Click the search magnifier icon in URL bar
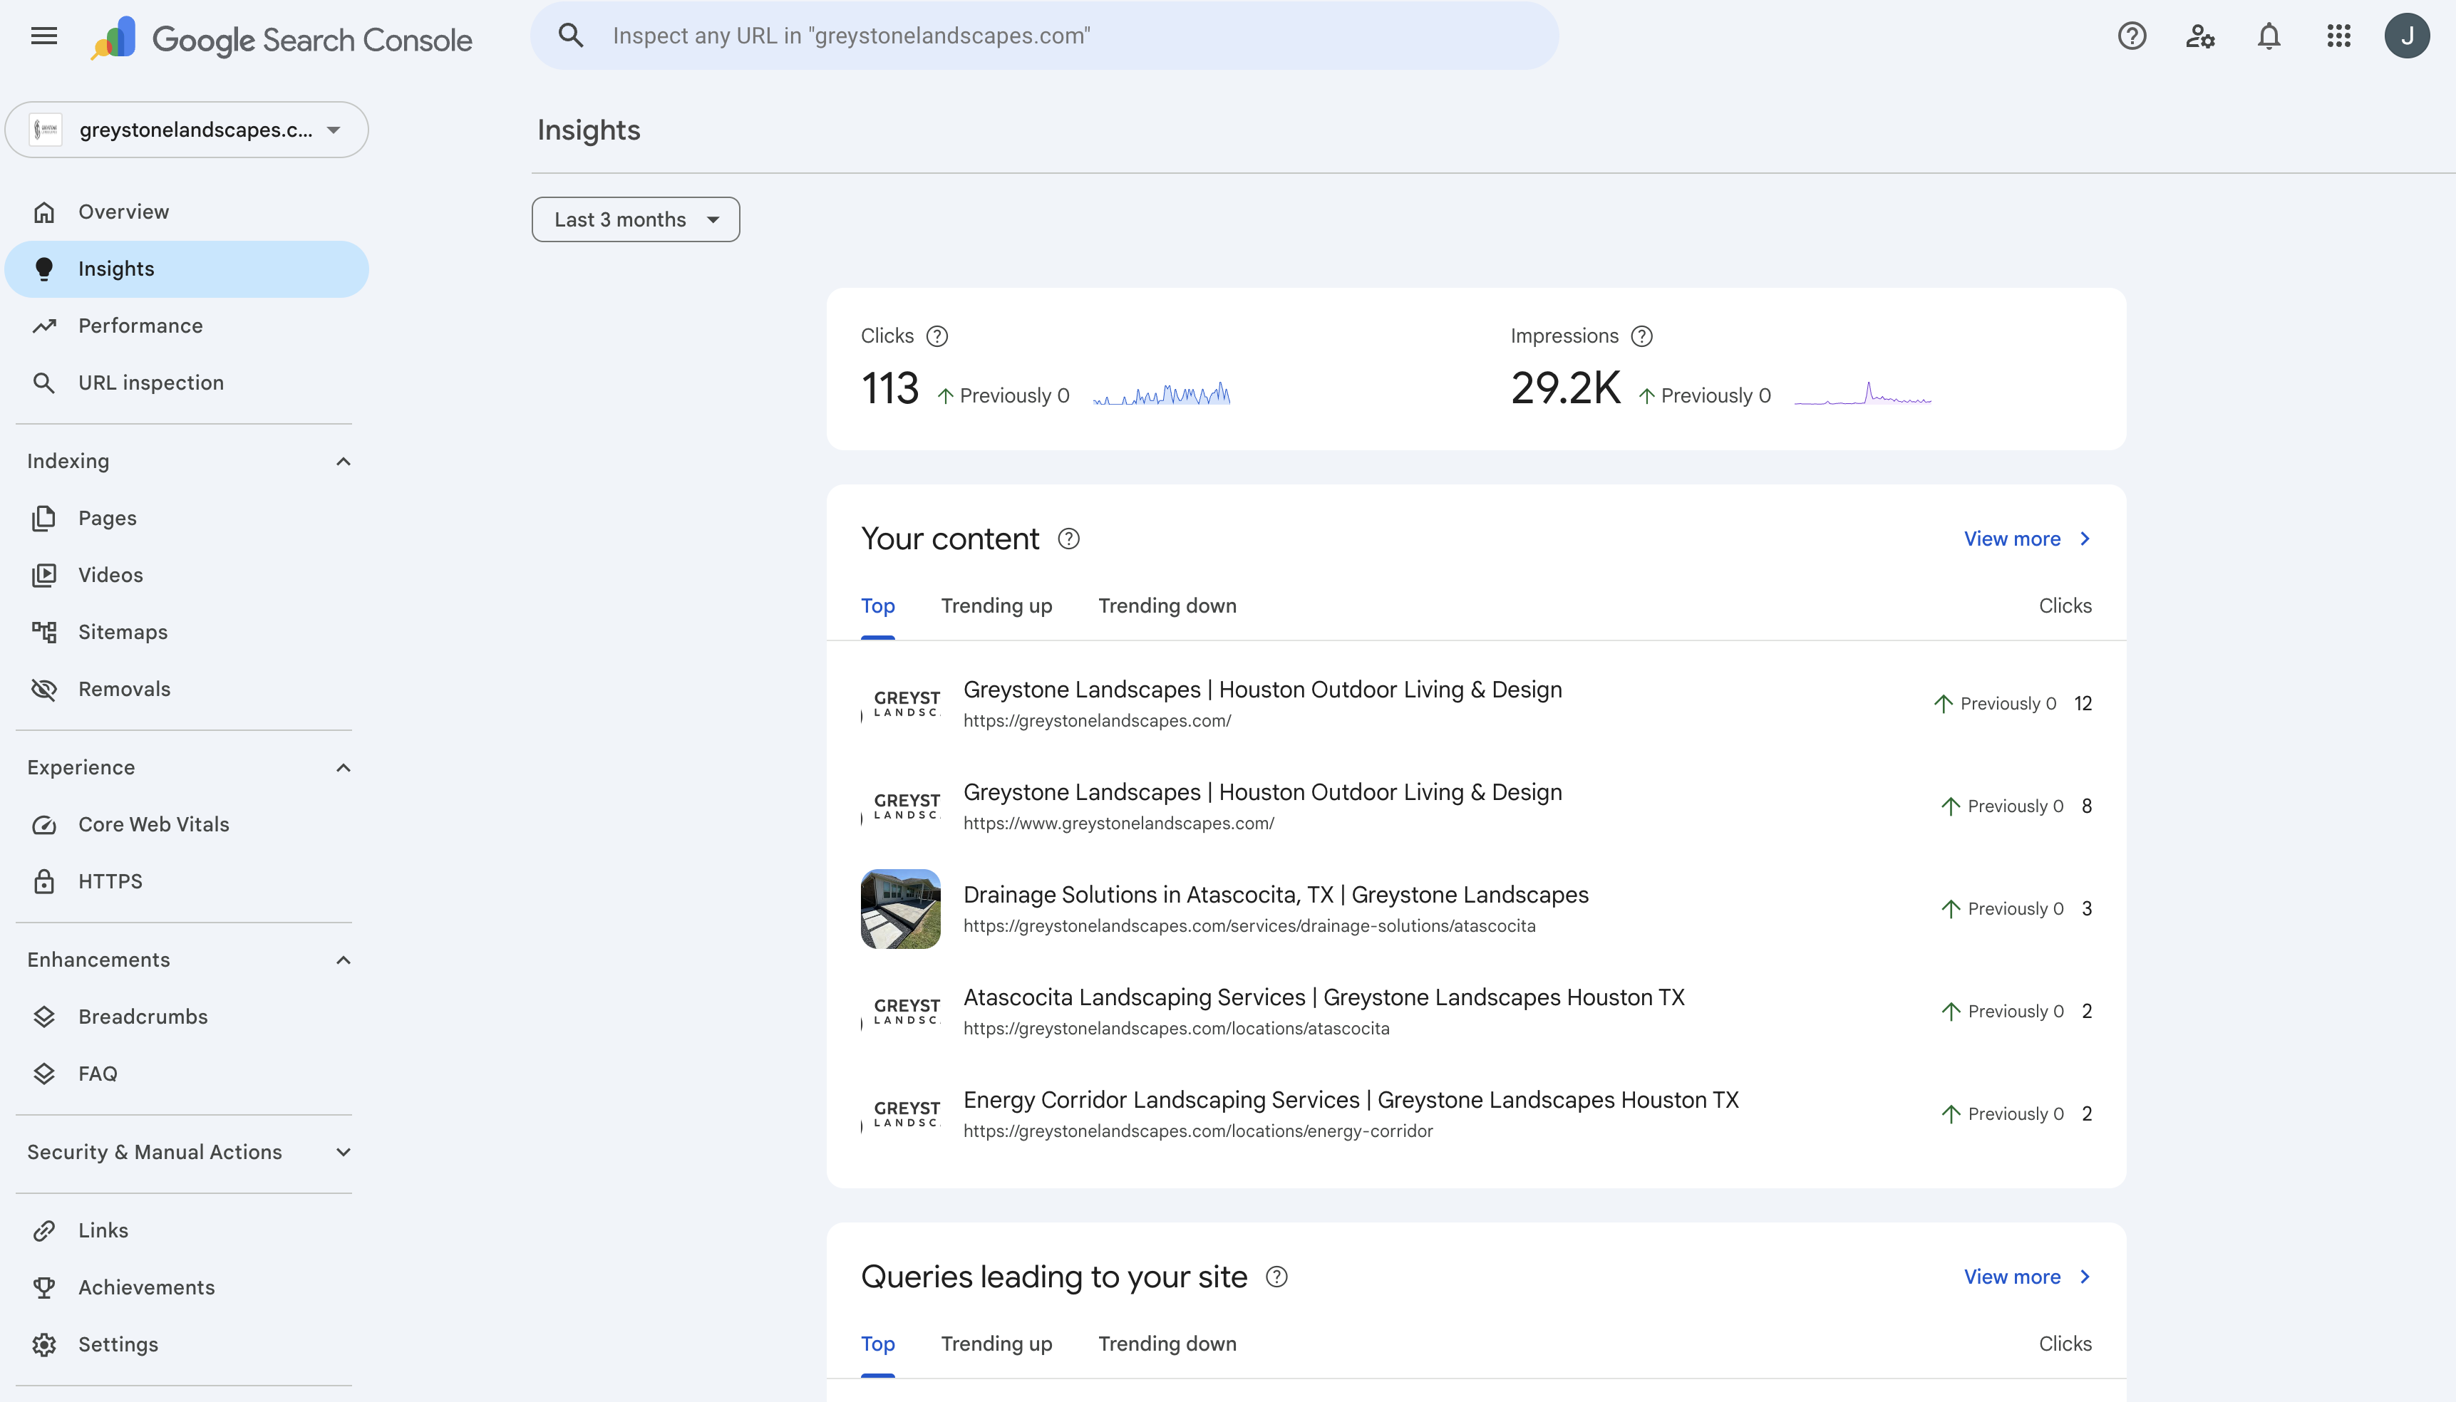Image resolution: width=2456 pixels, height=1402 pixels. 571,36
